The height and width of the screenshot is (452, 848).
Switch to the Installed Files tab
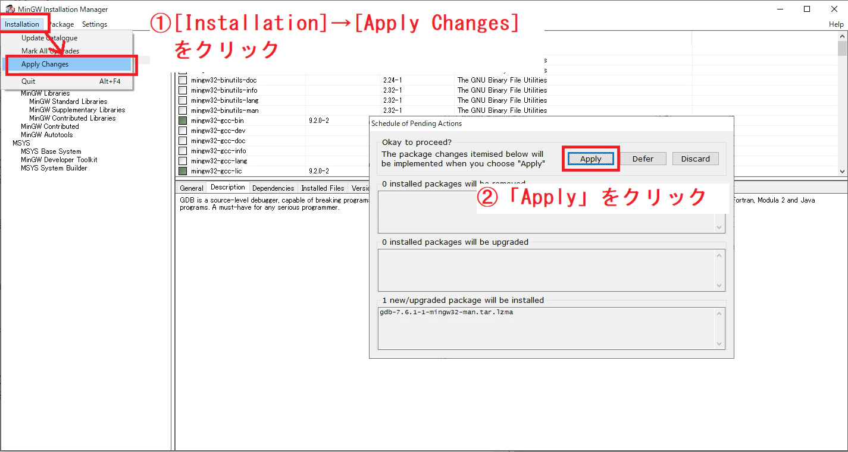(x=323, y=188)
